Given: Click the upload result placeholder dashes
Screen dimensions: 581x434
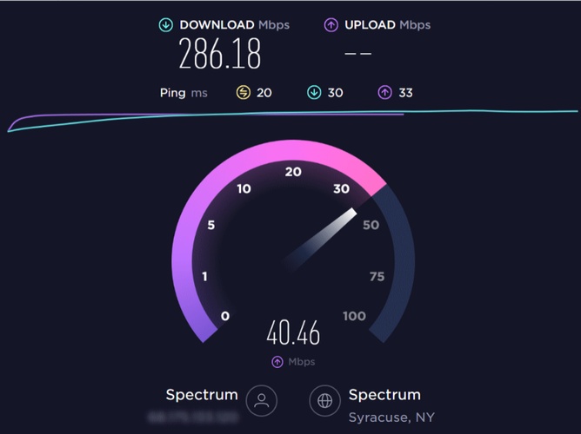Looking at the screenshot, I should click(358, 54).
